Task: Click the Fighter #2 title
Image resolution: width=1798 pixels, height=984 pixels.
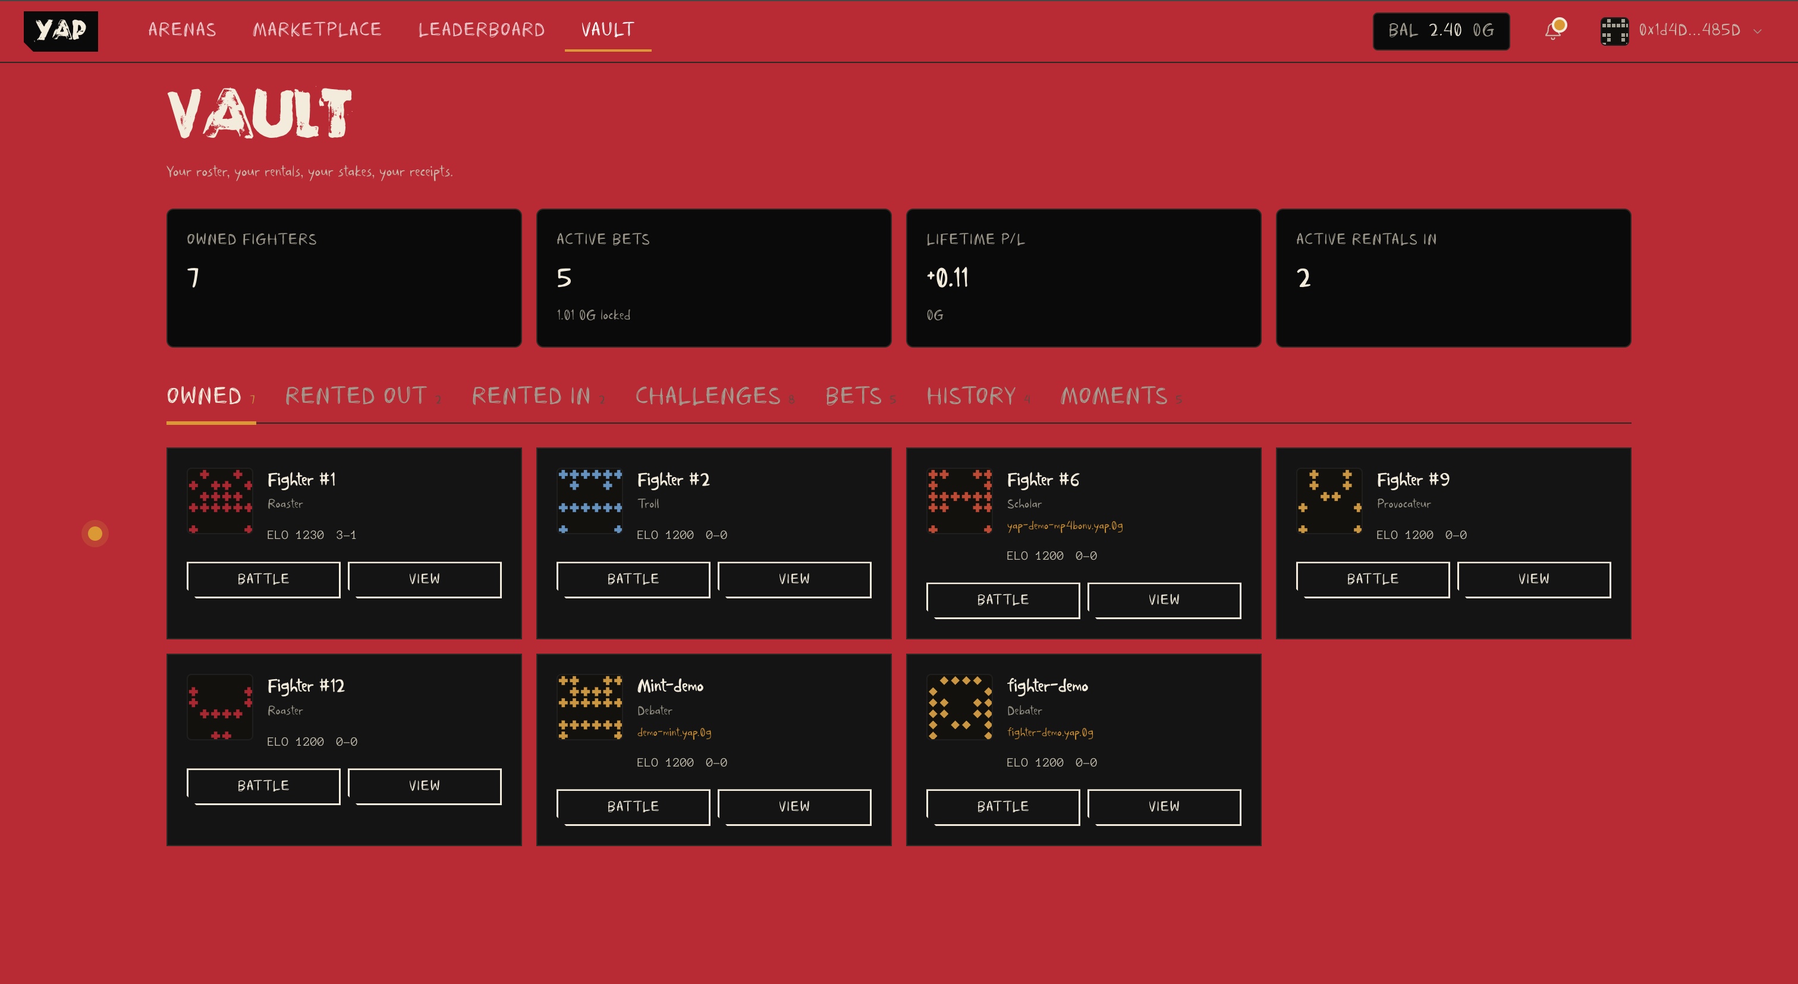Action: point(674,480)
